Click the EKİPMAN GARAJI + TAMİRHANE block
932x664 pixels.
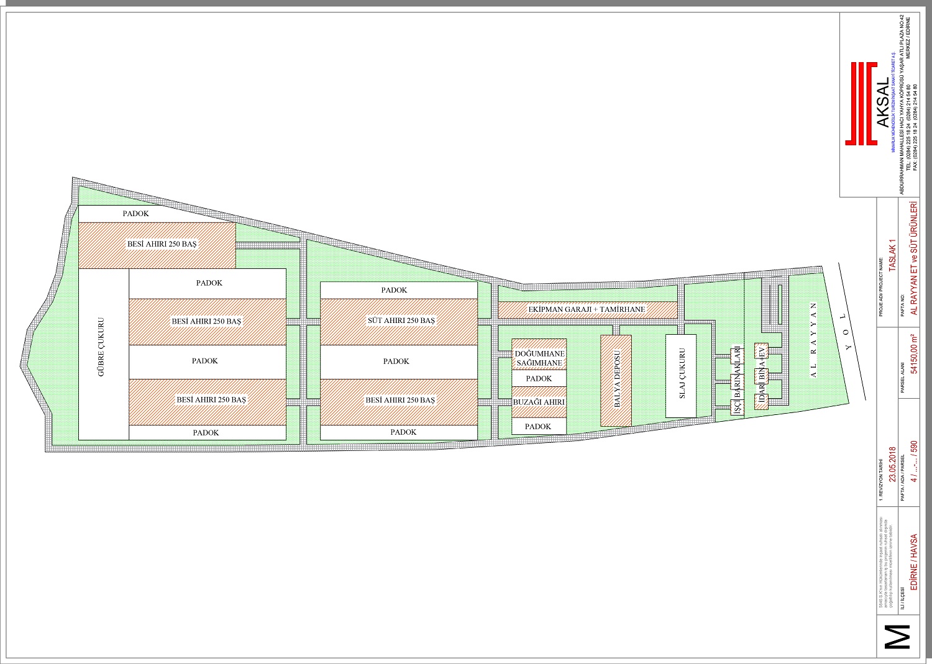[587, 309]
